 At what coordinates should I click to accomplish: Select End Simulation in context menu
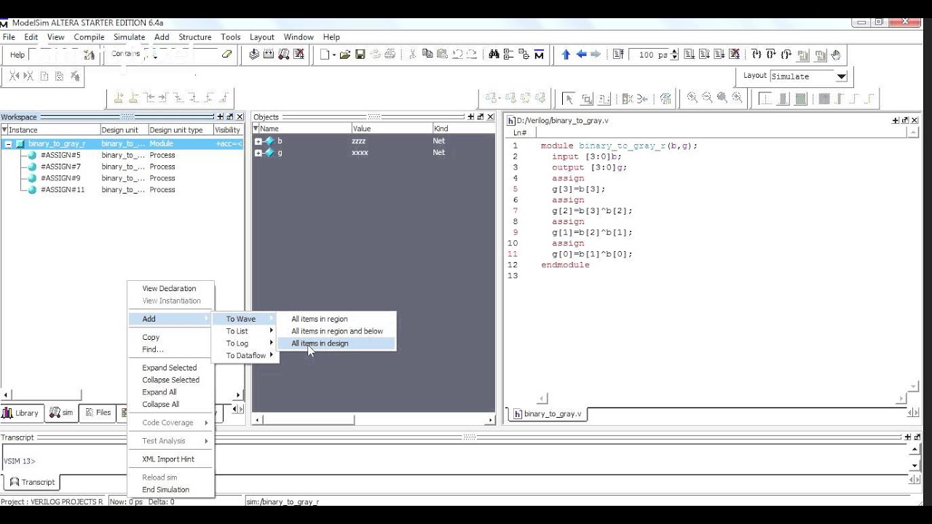(171, 490)
